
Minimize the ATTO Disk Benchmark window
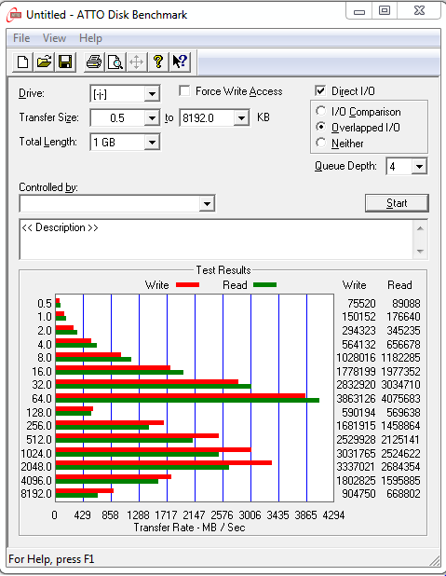point(359,11)
